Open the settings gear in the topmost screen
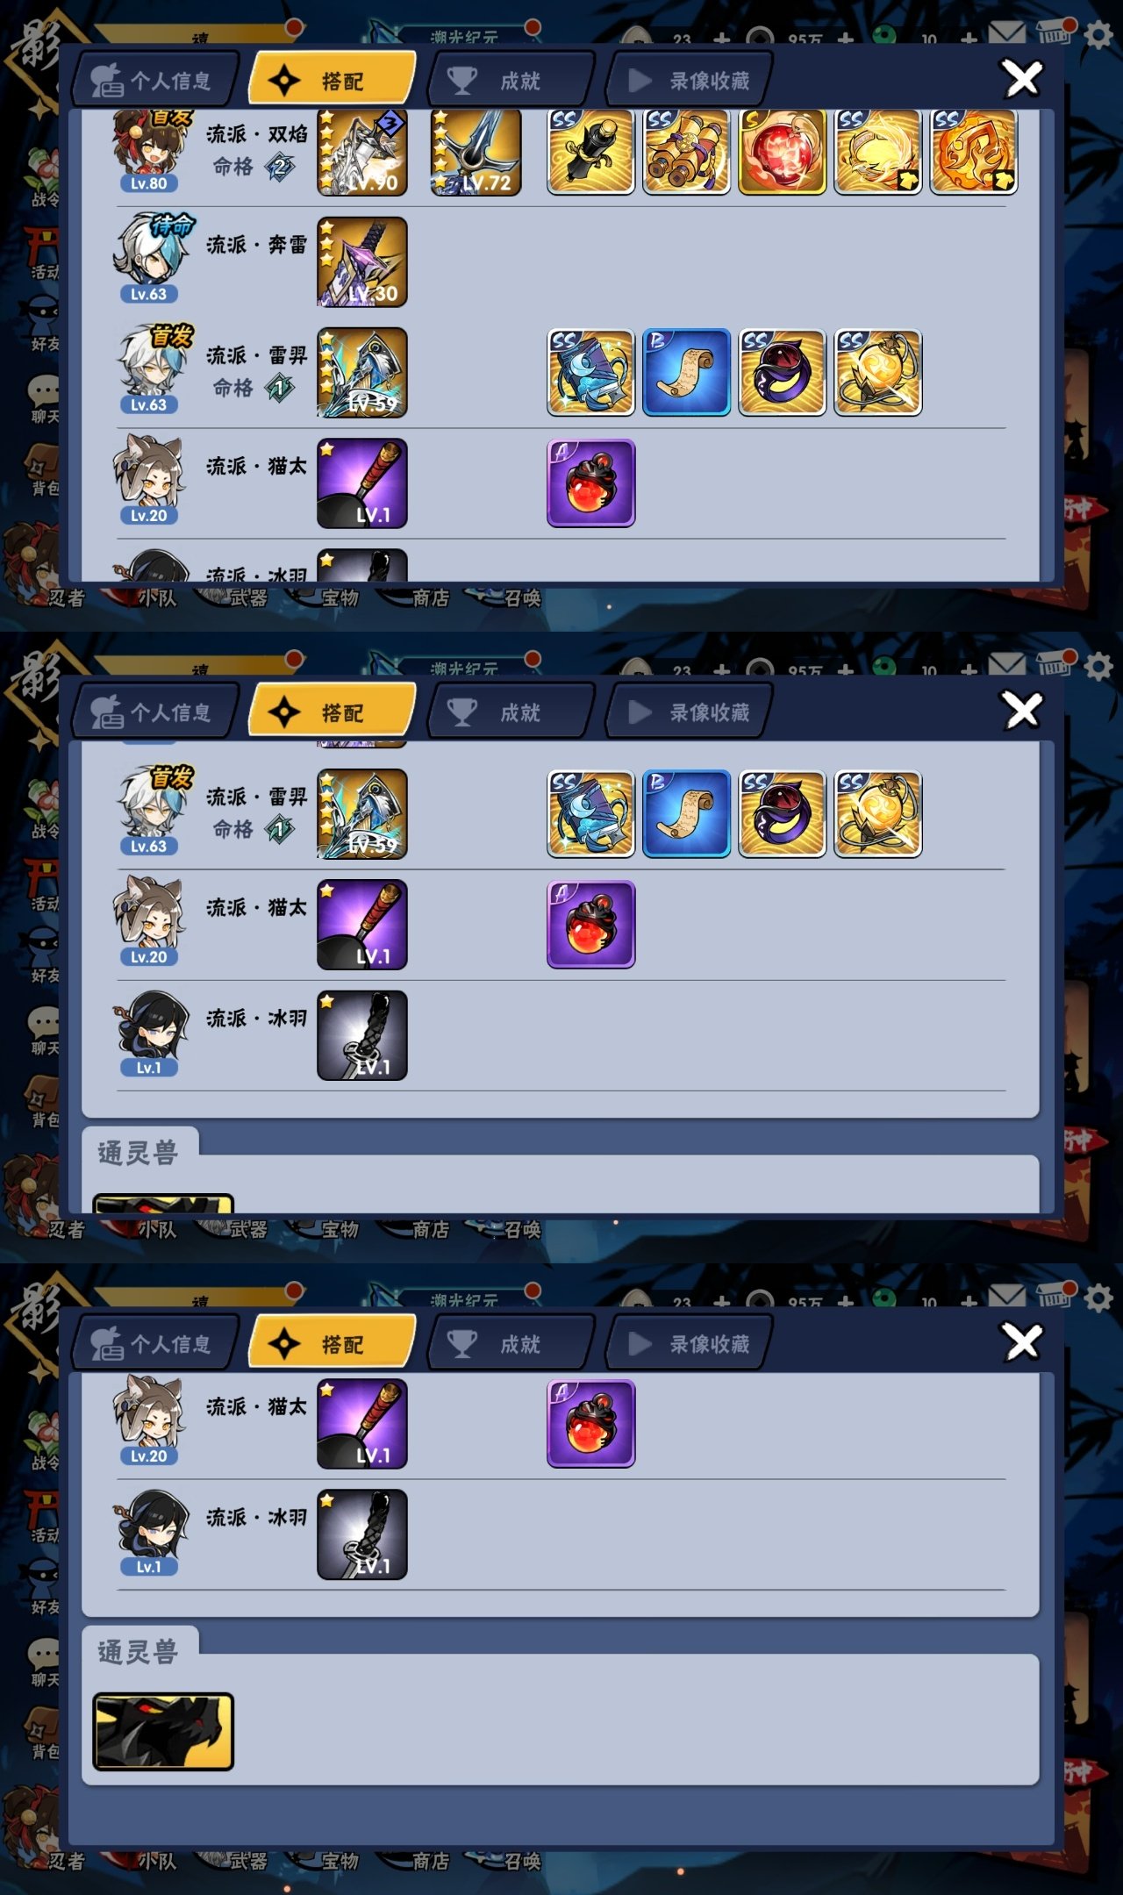Viewport: 1123px width, 1895px height. [1098, 35]
